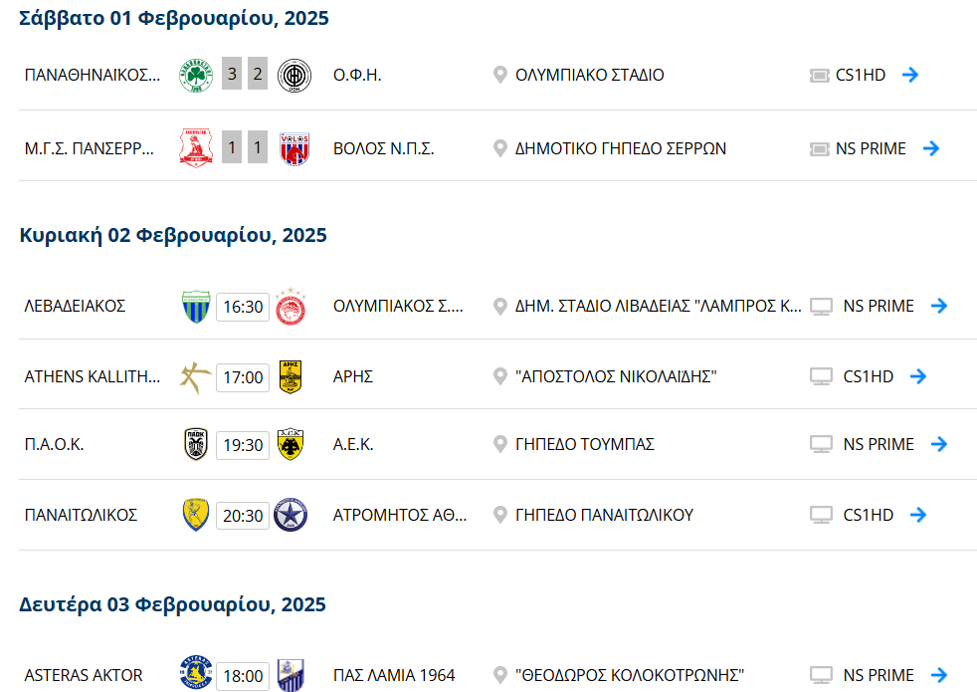Click ΓΗΠΕΔΟ ΤΟΥΜΠΑΣ stadium text

click(584, 444)
